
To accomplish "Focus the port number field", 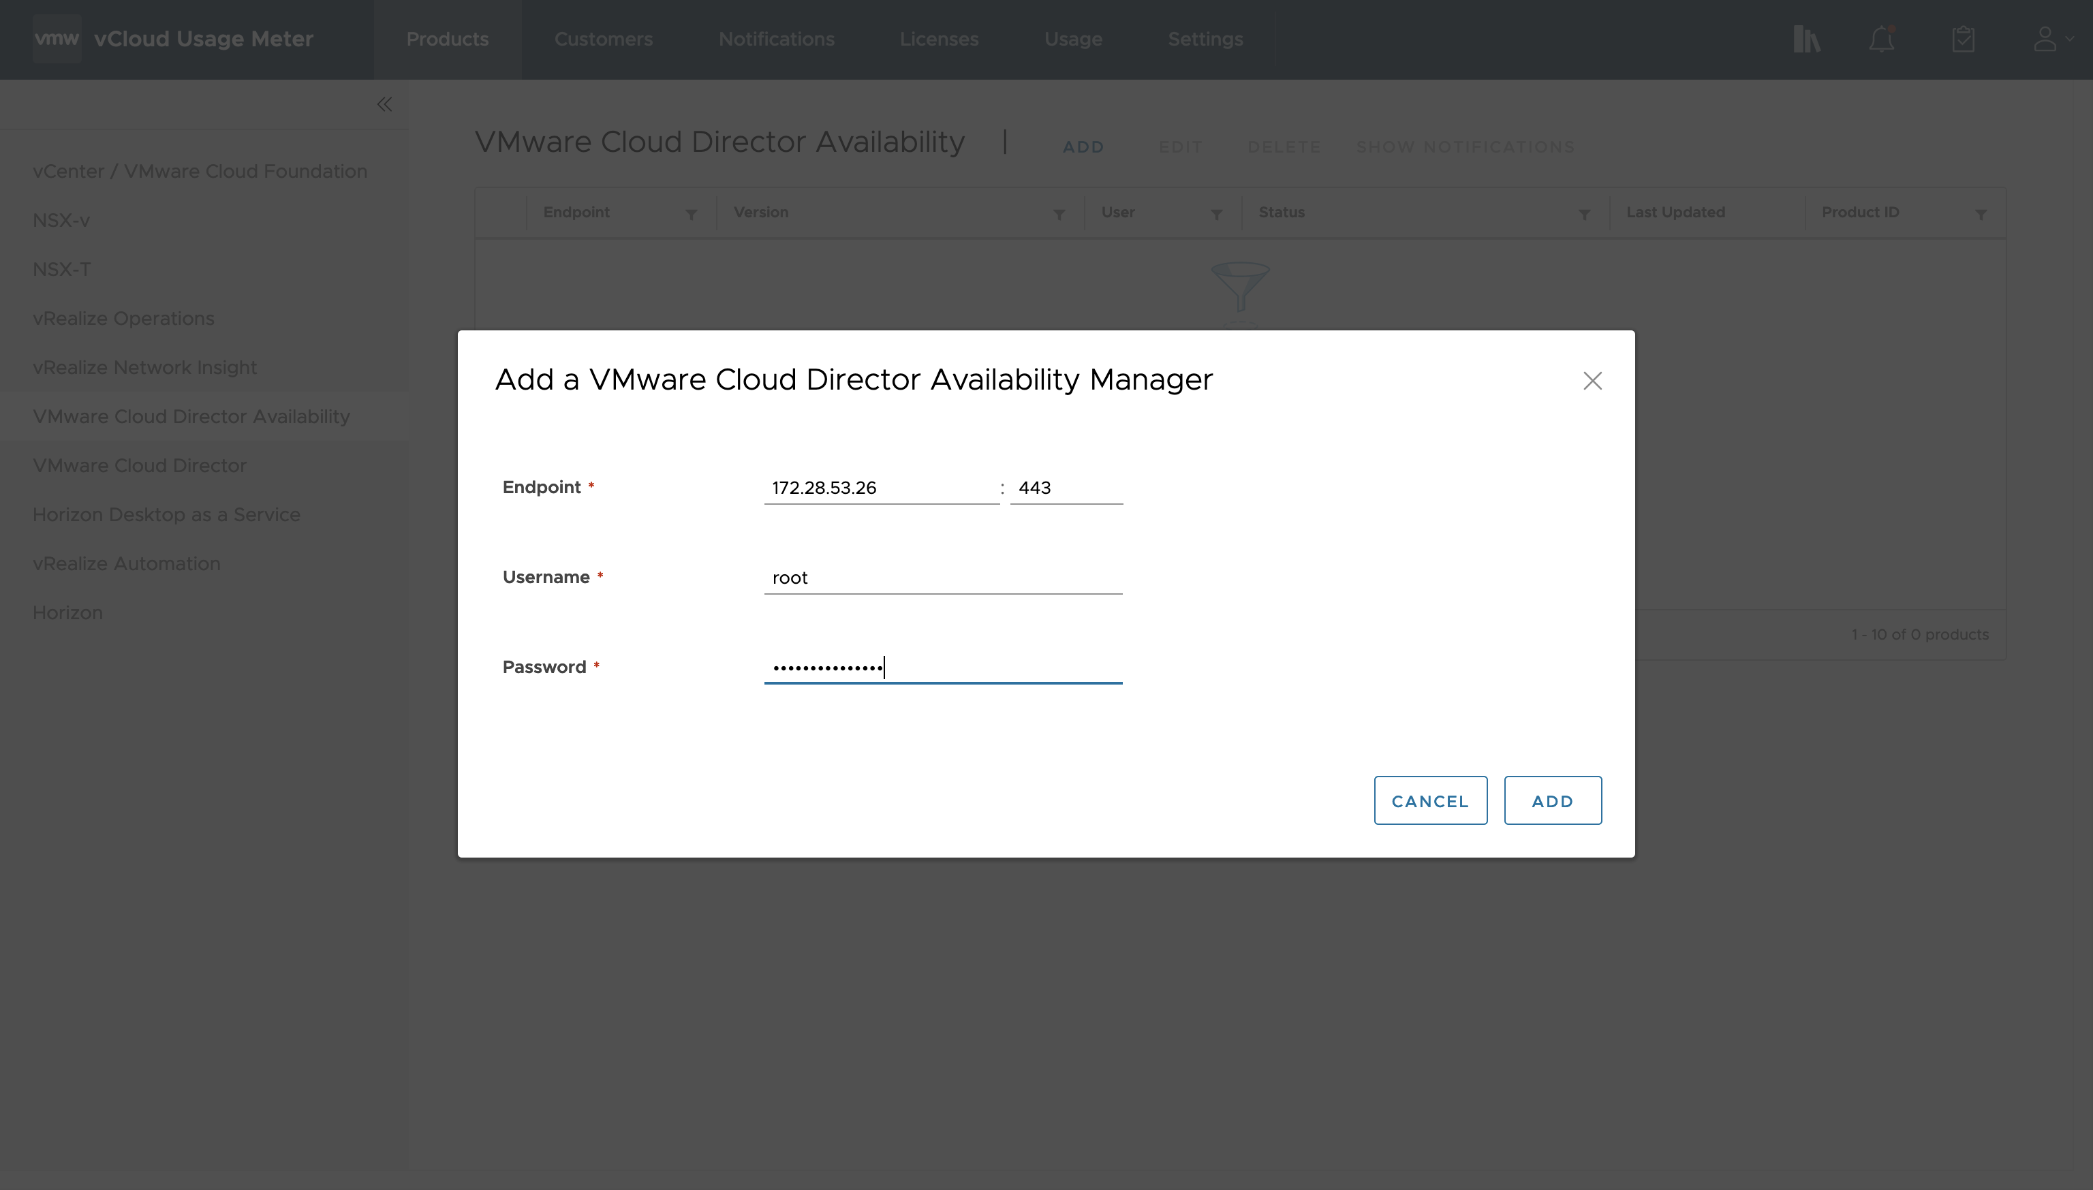I will 1065,488.
